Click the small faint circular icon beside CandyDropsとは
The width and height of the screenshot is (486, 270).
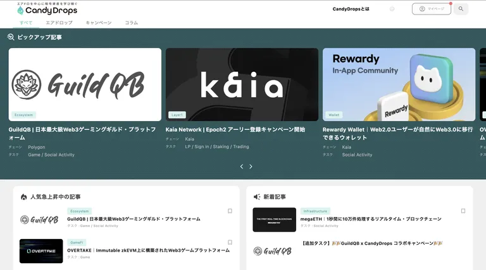pos(392,9)
